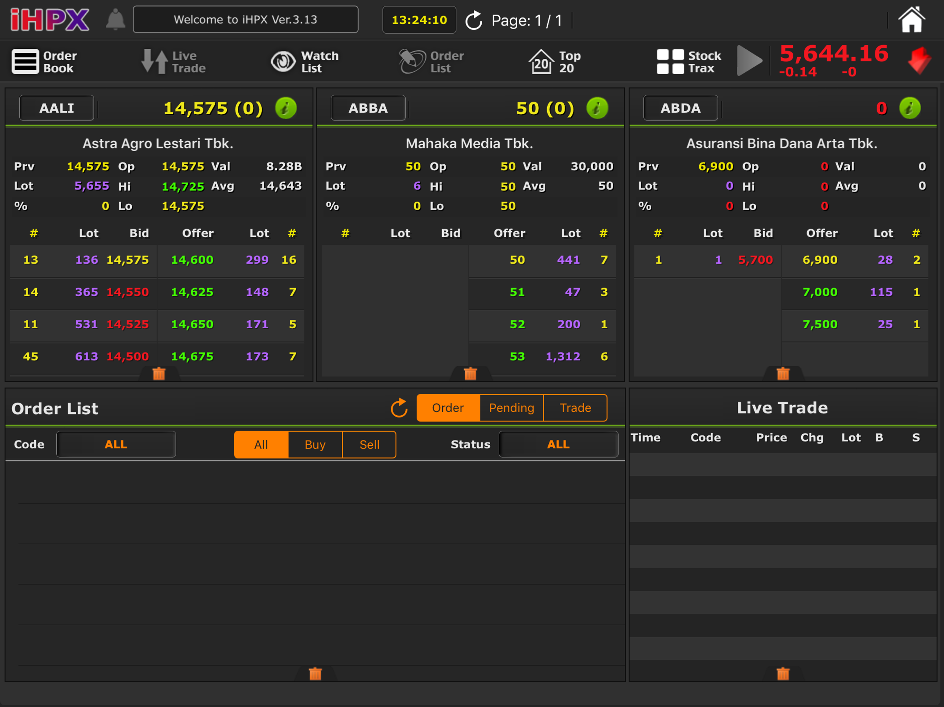
Task: Open the Top 20 view
Action: pyautogui.click(x=555, y=62)
